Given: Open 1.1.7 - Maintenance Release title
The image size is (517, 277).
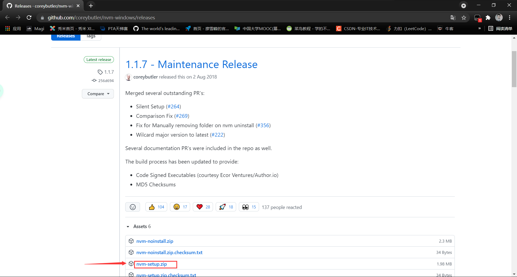Looking at the screenshot, I should coord(191,65).
